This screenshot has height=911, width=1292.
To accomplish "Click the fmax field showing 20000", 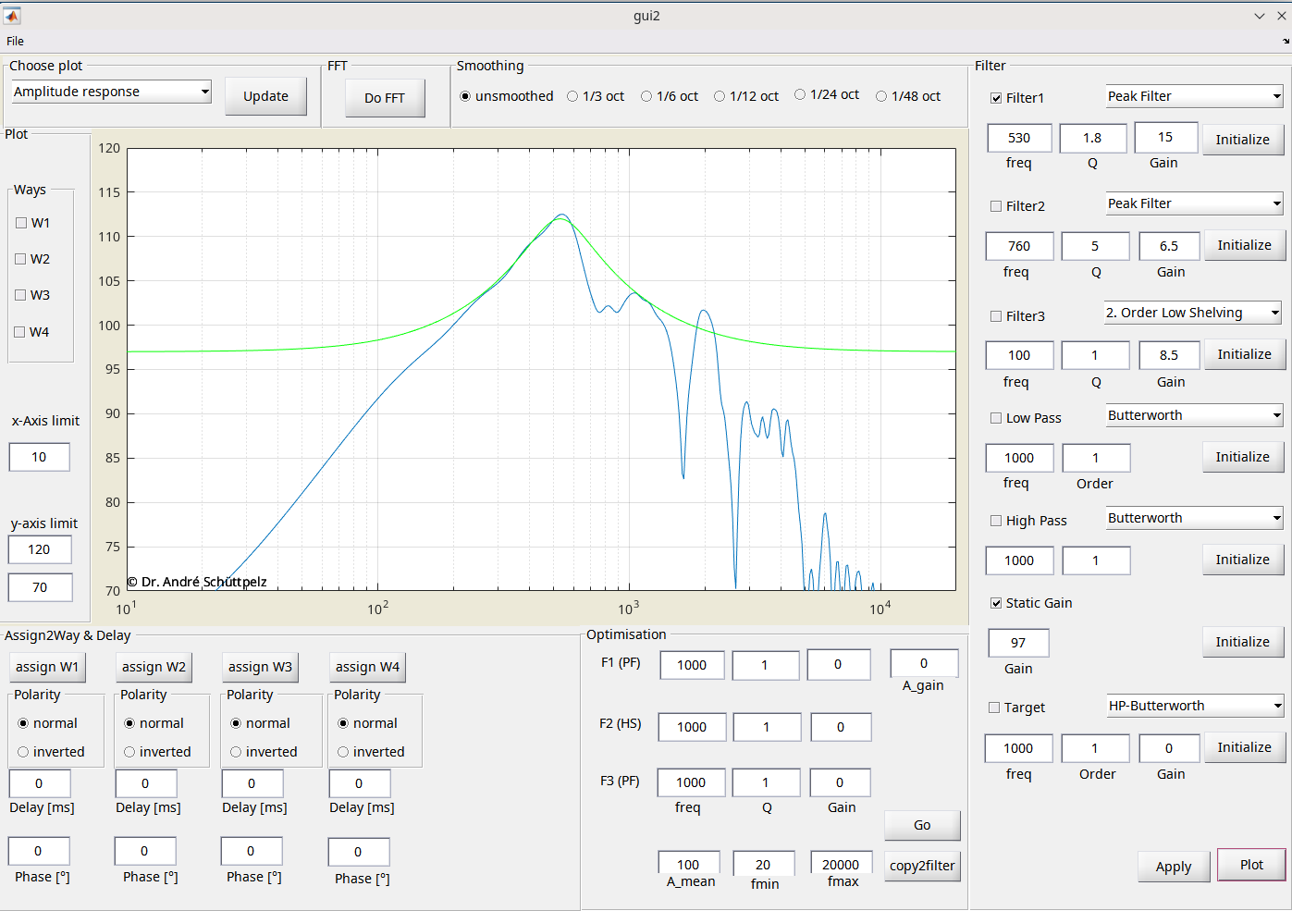I will point(841,863).
